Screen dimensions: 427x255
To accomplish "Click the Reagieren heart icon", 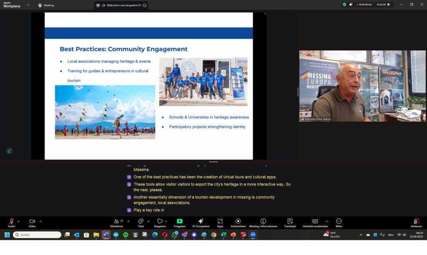I will [x=160, y=221].
